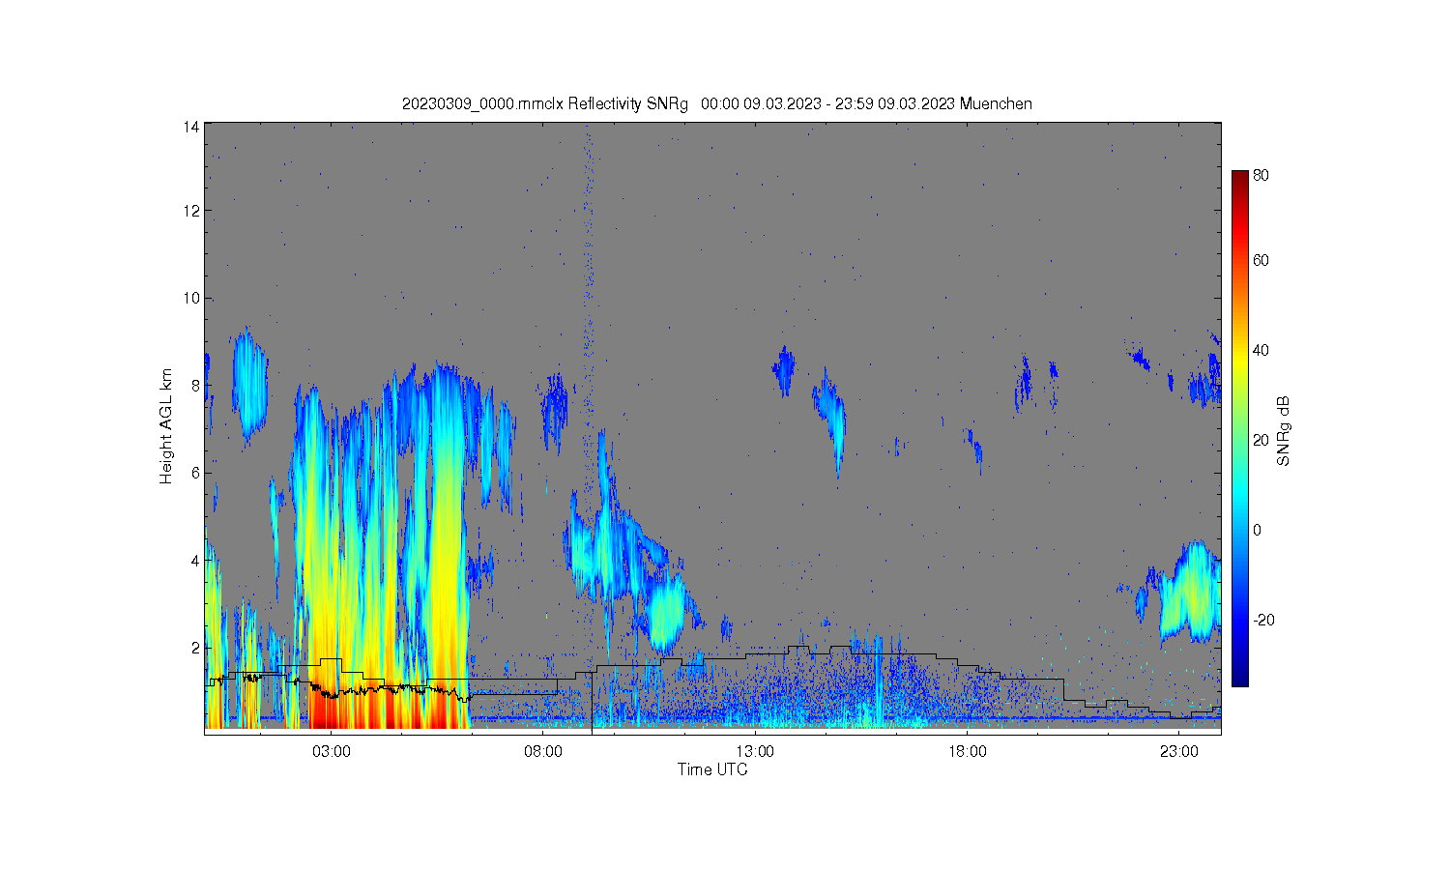Viewport: 1450px width, 870px height.
Task: Click the 'SNRg dB' colorbar label
Action: 1284,431
